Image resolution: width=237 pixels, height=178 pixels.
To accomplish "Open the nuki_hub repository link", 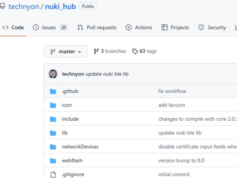I will click(61, 7).
